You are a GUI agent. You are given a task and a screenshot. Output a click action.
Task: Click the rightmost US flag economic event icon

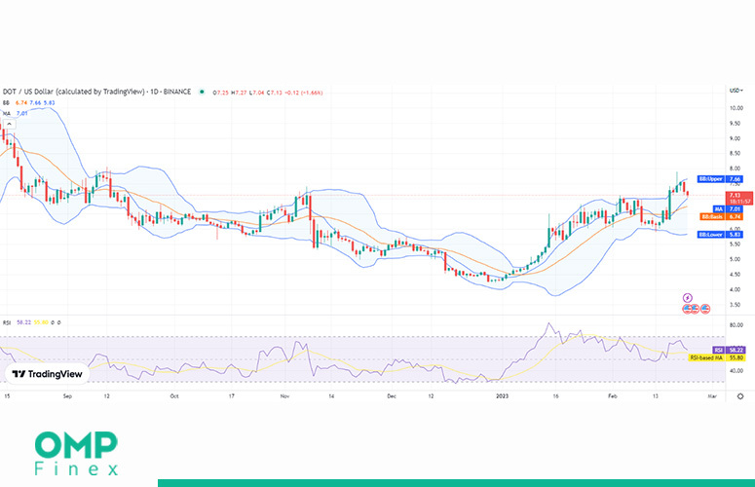[705, 309]
